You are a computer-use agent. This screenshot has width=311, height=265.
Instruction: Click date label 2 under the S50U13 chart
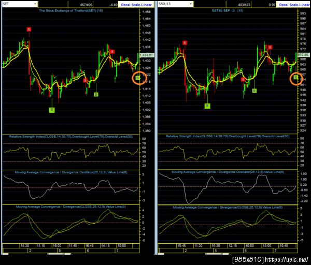(x=186, y=251)
